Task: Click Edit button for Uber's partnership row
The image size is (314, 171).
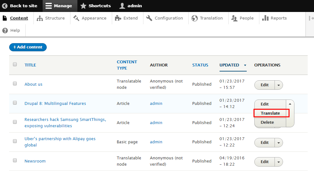Action: [264, 143]
